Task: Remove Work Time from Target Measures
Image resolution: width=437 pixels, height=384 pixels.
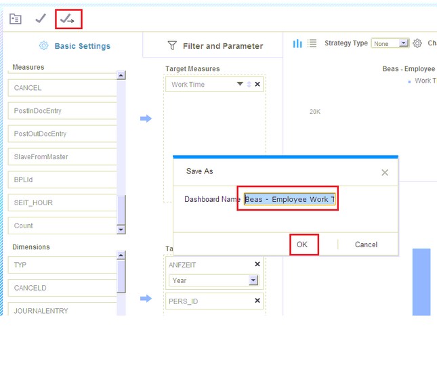Action: [x=257, y=85]
